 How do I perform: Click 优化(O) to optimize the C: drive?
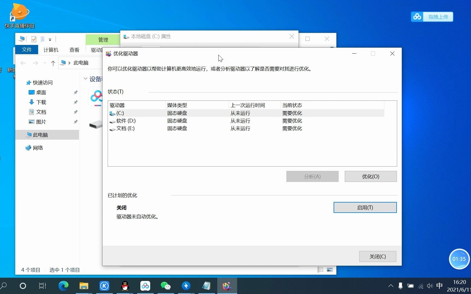(x=370, y=176)
